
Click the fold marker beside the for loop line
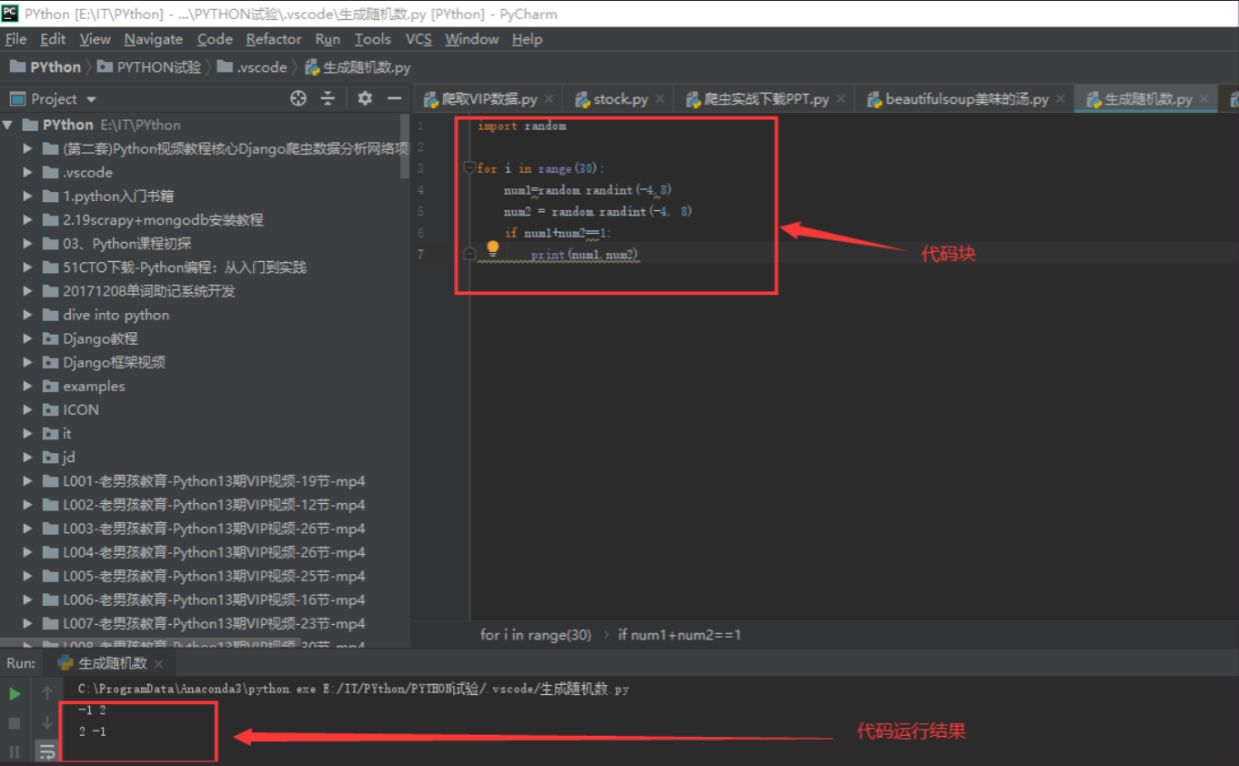point(469,168)
